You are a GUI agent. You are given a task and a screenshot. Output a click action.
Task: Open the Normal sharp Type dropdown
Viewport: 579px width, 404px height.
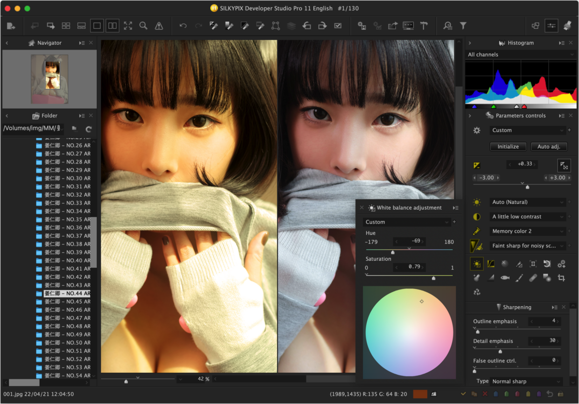(526, 382)
